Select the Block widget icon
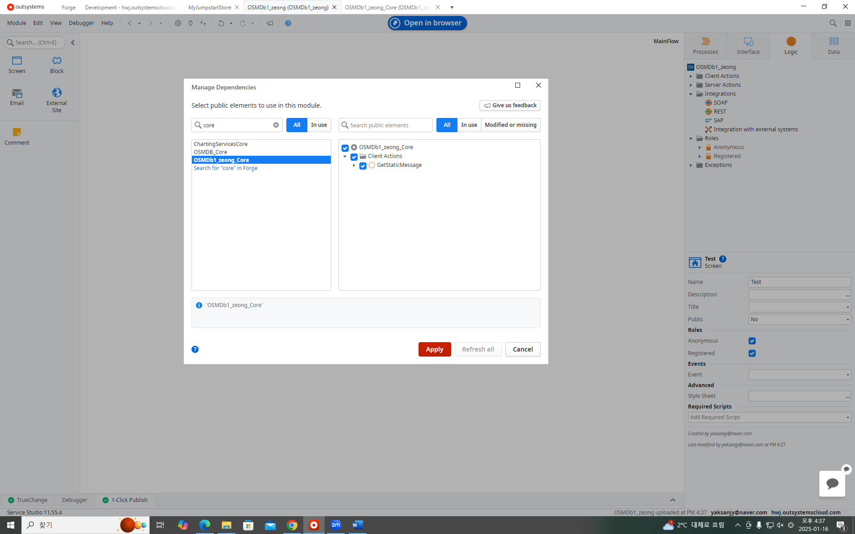855x534 pixels. click(x=57, y=61)
